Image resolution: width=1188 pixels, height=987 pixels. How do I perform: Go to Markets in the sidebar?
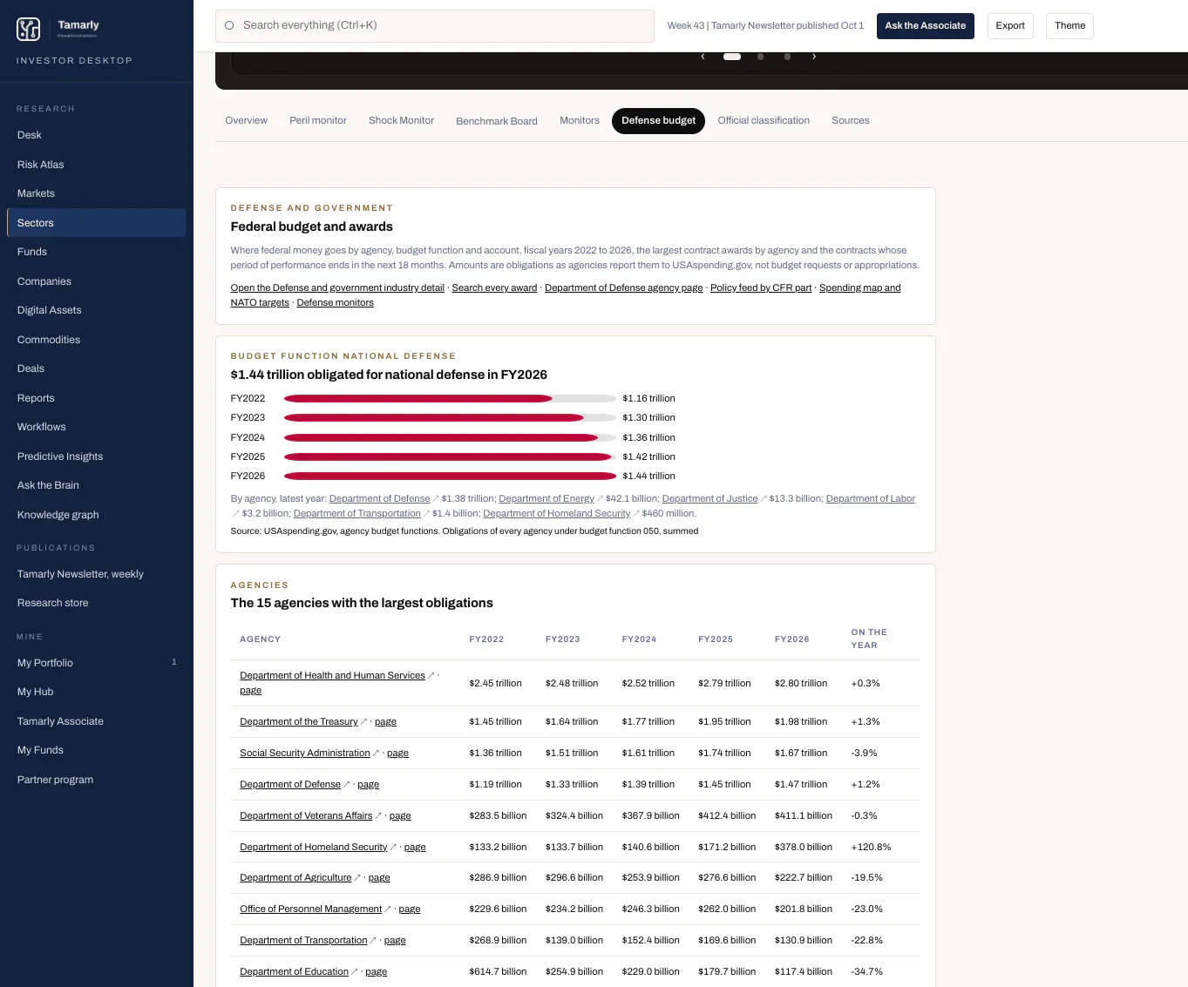click(97, 193)
